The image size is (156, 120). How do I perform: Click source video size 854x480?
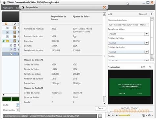click(55, 74)
